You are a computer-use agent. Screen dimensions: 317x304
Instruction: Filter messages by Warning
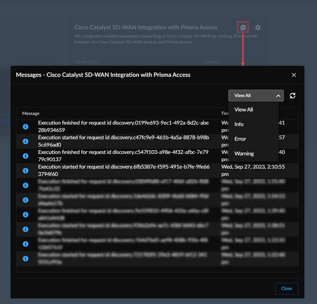(x=244, y=153)
